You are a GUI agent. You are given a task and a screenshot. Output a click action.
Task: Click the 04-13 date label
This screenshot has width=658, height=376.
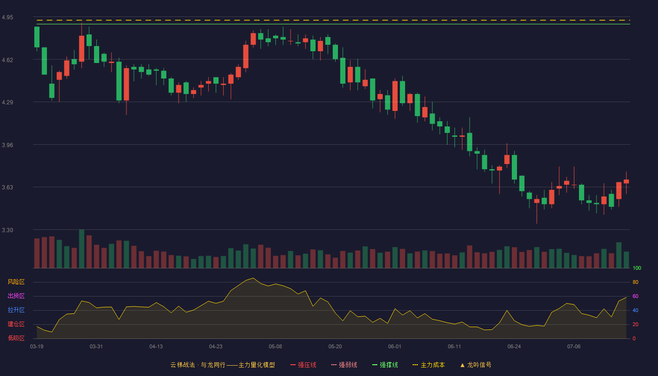(x=156, y=346)
